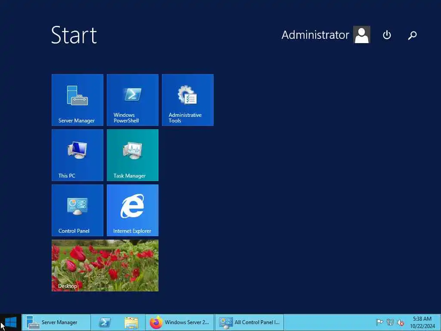Launch Windows PowerShell tile
The width and height of the screenshot is (441, 331).
[x=133, y=100]
